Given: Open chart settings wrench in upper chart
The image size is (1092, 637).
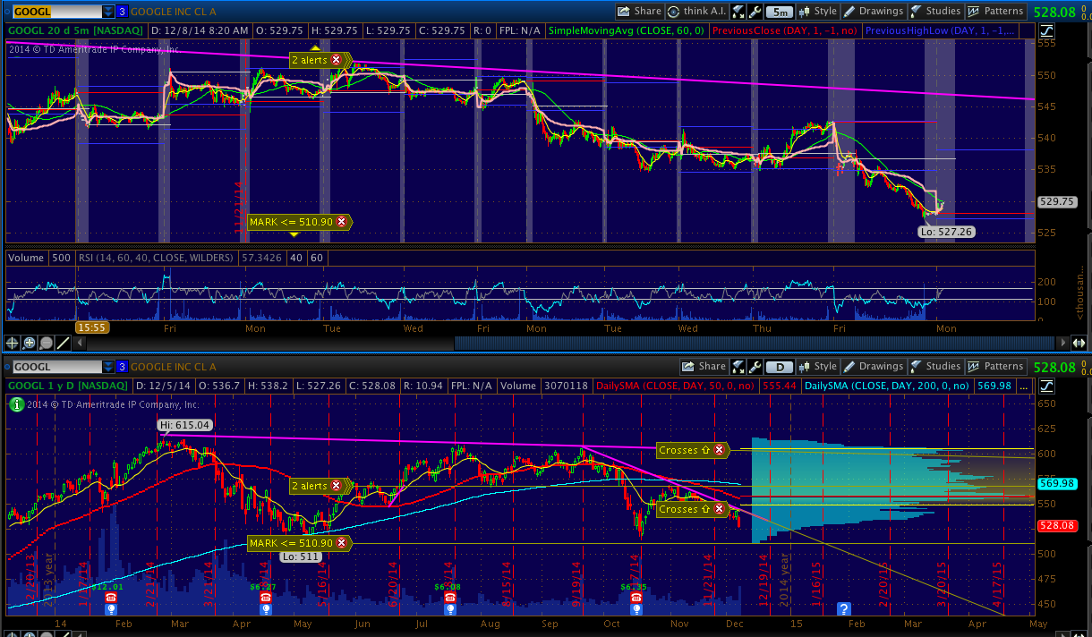Looking at the screenshot, I should 755,12.
